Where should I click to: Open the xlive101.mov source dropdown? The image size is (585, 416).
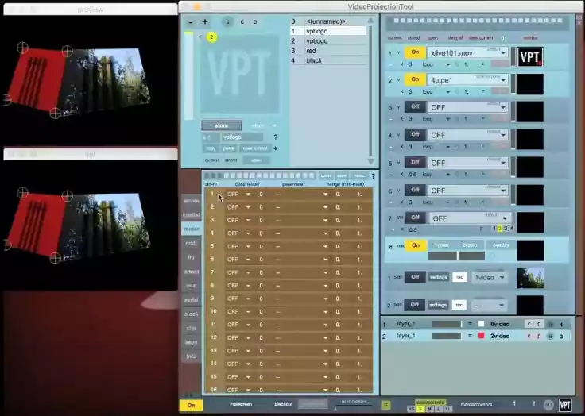tap(468, 53)
